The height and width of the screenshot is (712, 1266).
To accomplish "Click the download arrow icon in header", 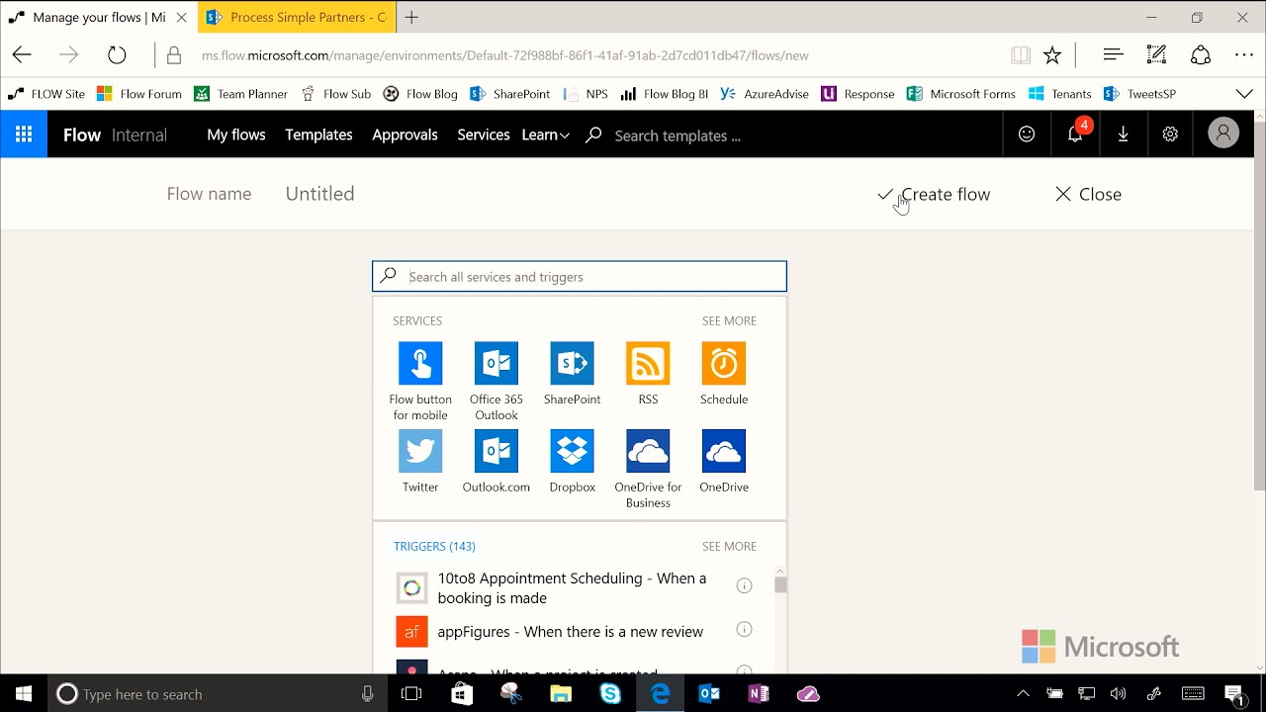I will (1123, 134).
